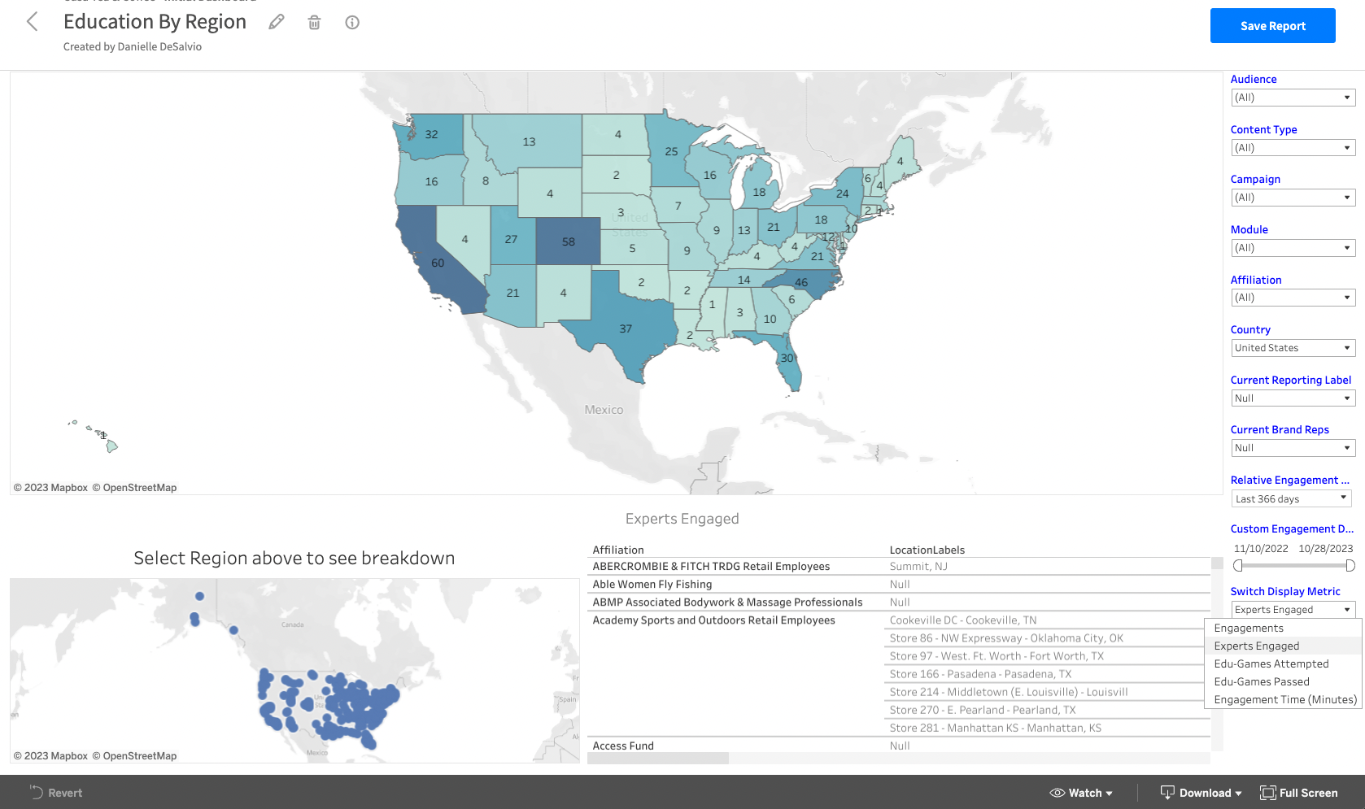Image resolution: width=1365 pixels, height=809 pixels.
Task: Open the Current Brand Reps dropdown
Action: [x=1293, y=448]
